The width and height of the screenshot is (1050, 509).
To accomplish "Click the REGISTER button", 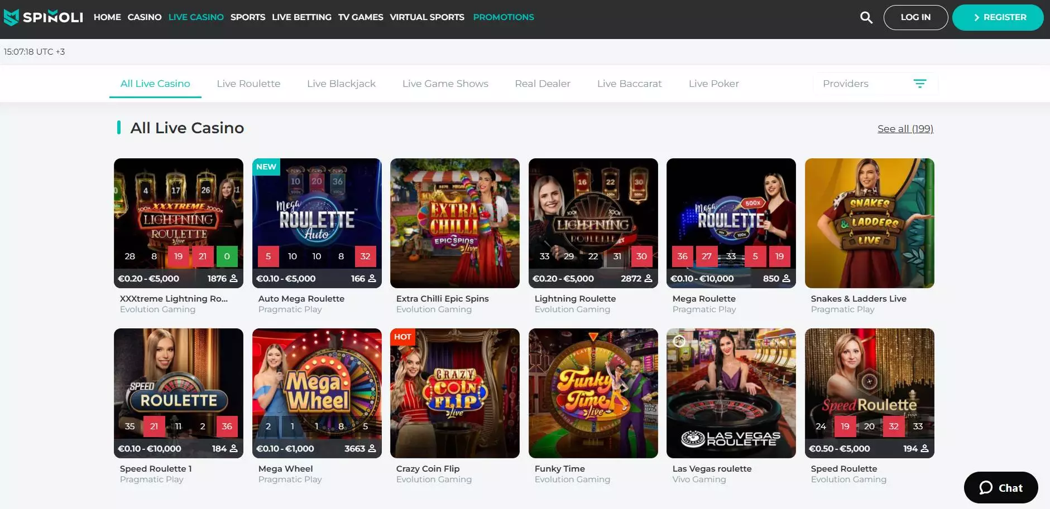I will 998,17.
